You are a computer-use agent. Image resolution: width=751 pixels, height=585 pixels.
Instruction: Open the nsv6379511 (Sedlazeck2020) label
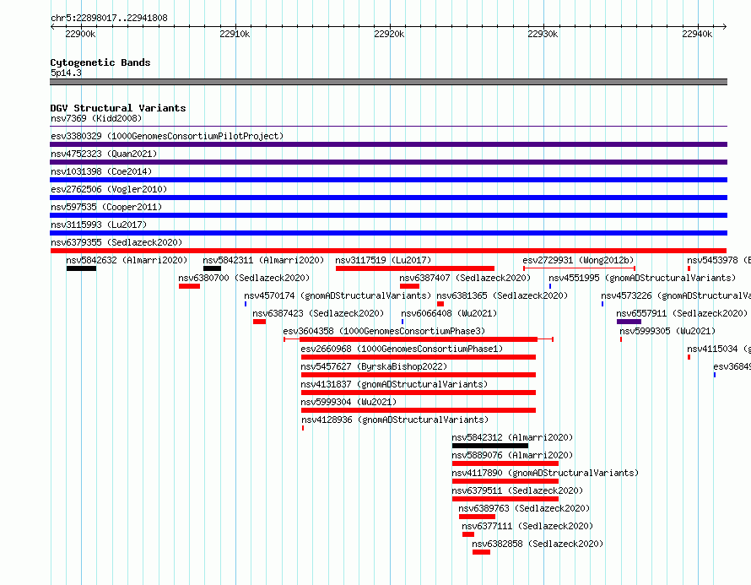click(x=517, y=490)
